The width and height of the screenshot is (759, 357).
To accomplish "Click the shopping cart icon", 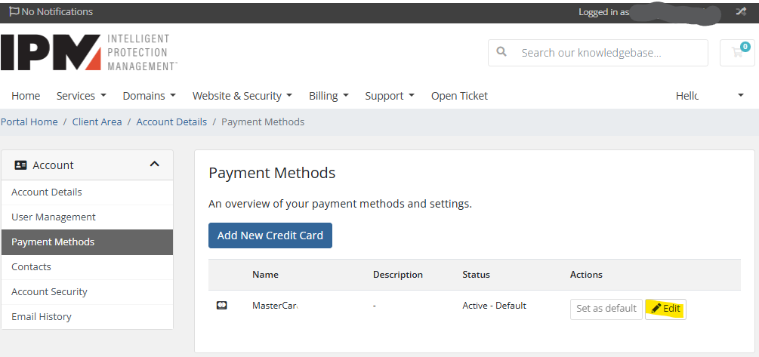I will point(737,53).
